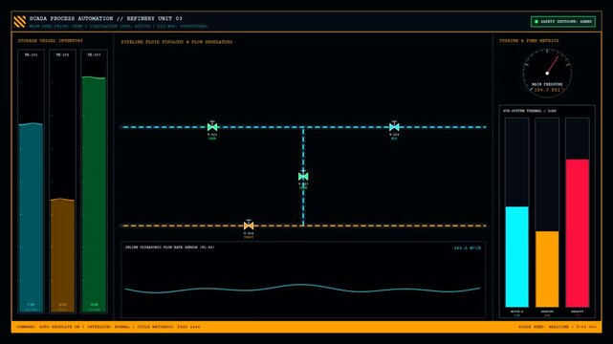Select the TK-101 blue tank level
The image size is (613, 344).
click(x=31, y=217)
